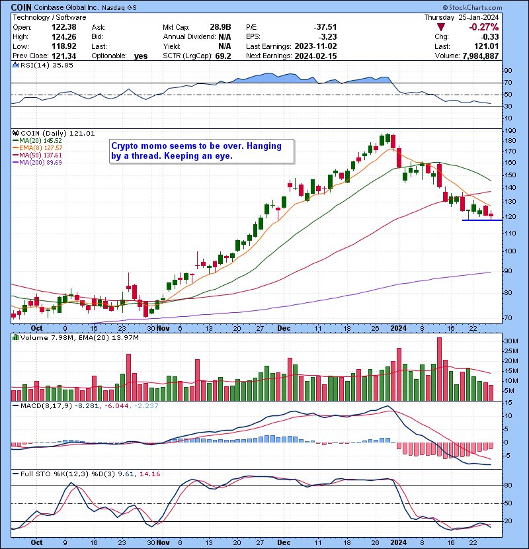529x549 pixels.
Task: Click the Last Earnings date 2023-11-02
Action: pyautogui.click(x=315, y=46)
